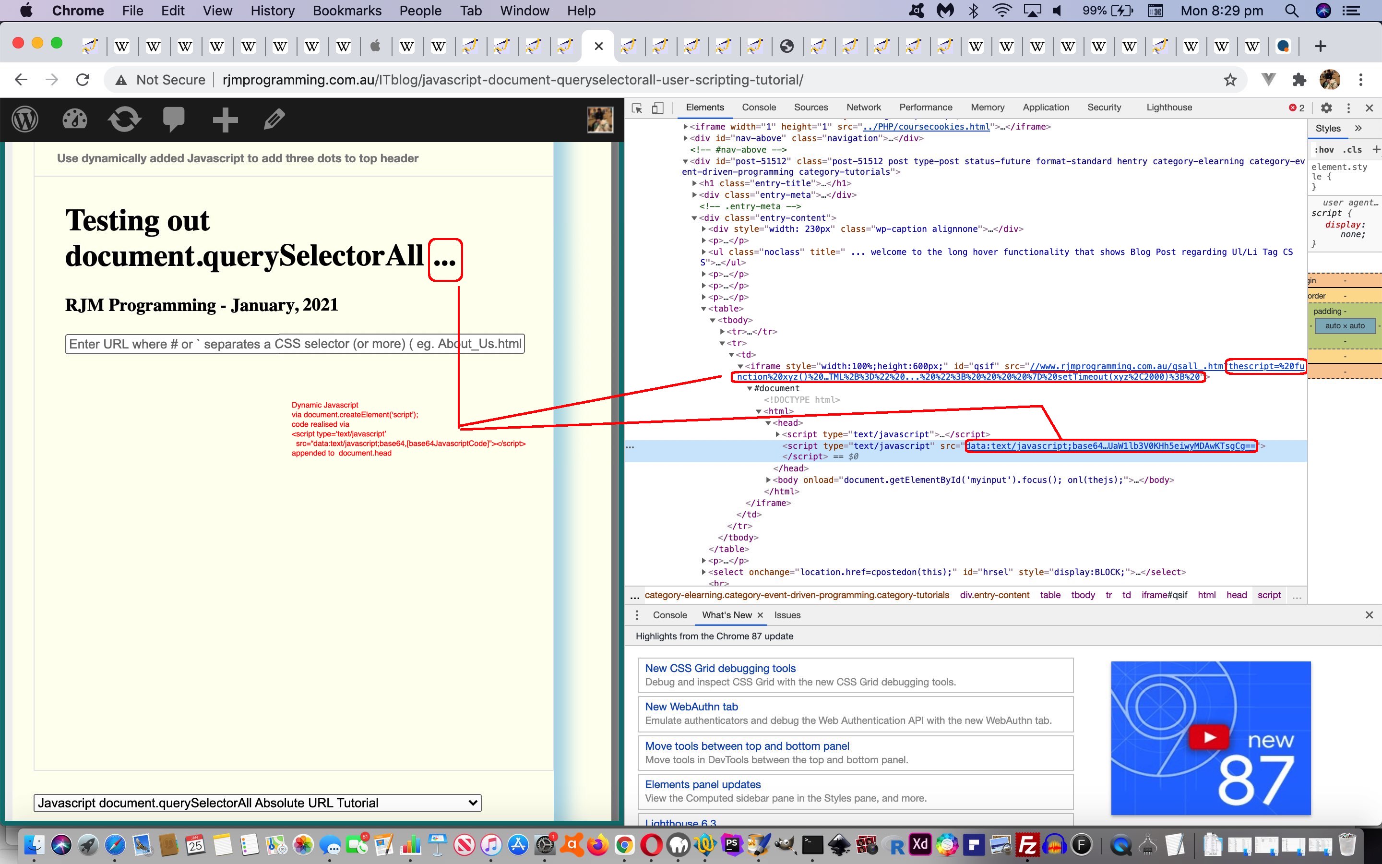Click the DevTools close panel icon
Viewport: 1382px width, 864px height.
[x=1368, y=108]
